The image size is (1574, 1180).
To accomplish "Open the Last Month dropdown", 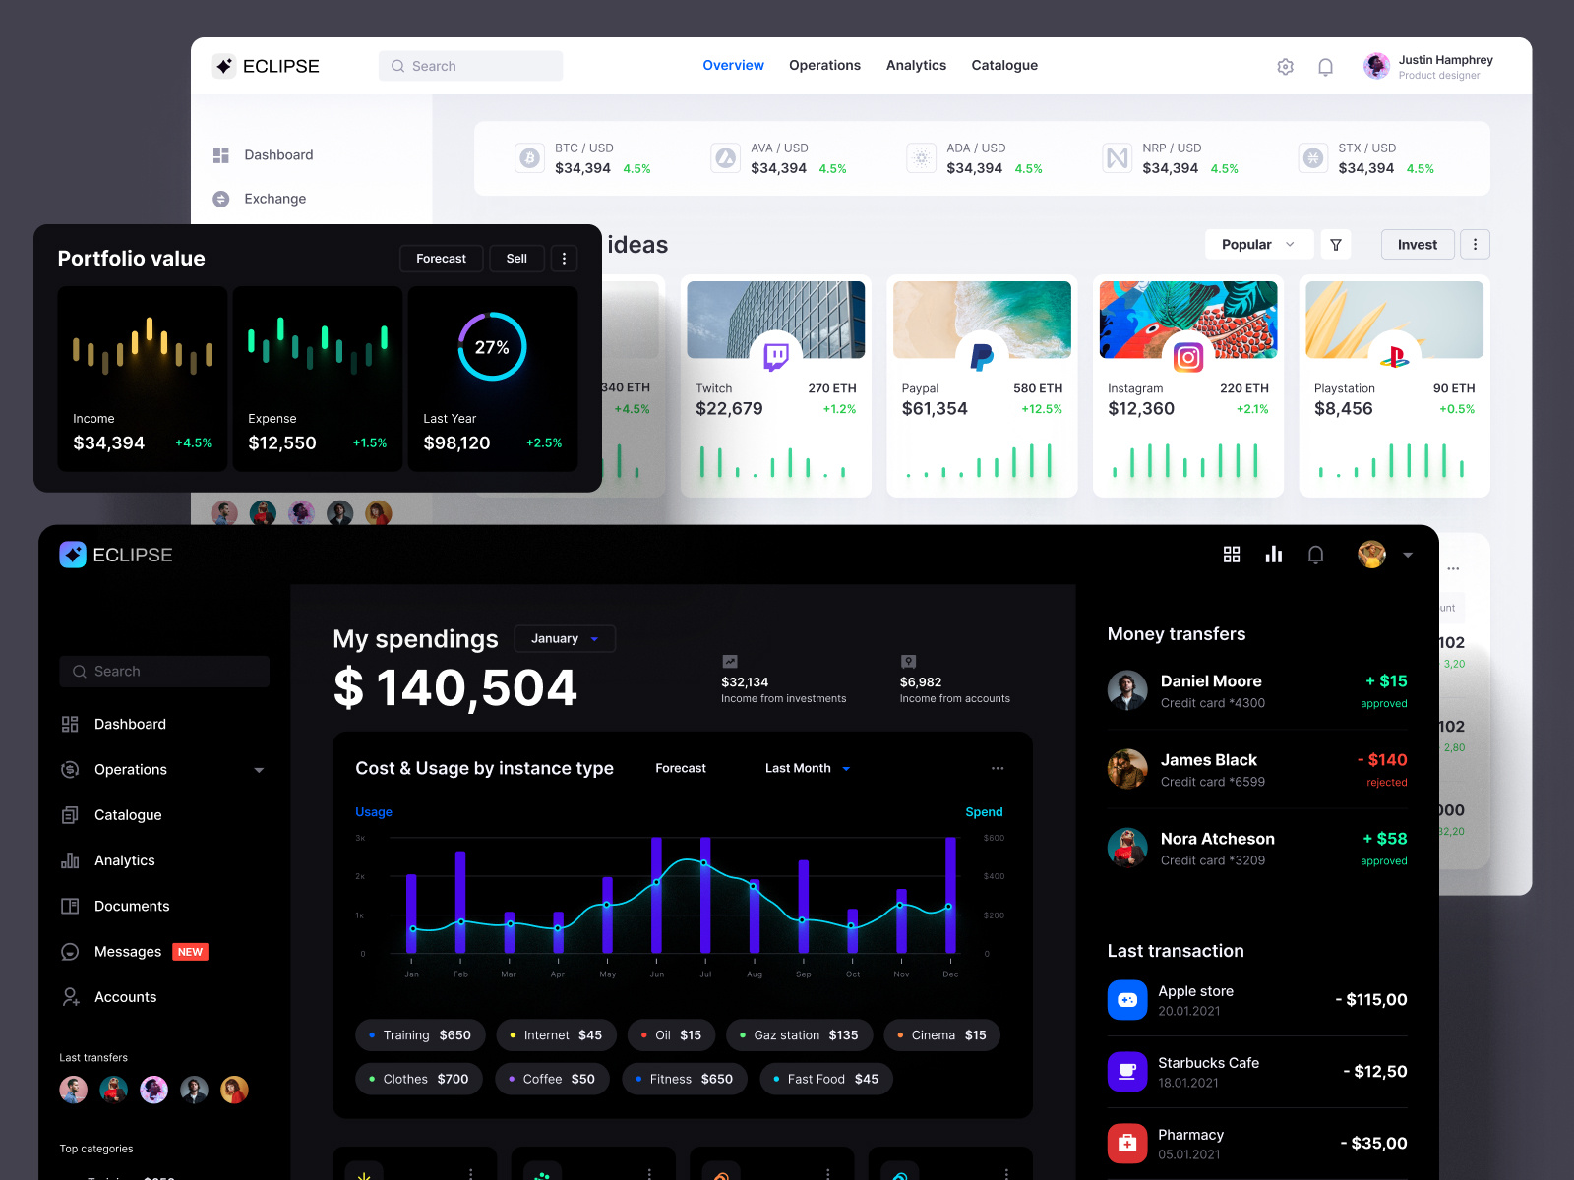I will coord(807,768).
